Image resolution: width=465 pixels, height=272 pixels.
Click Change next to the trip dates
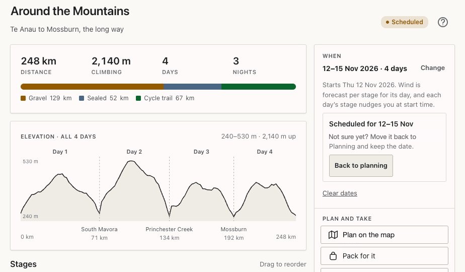point(432,67)
